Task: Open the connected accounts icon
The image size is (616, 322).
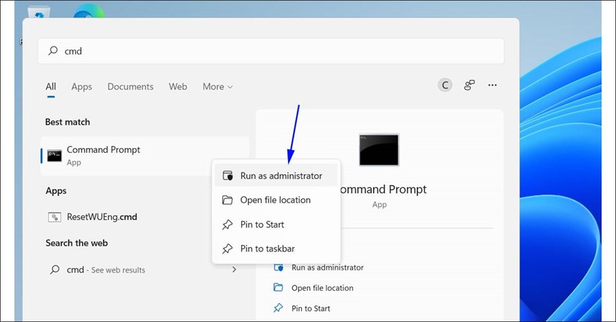Action: (x=469, y=85)
